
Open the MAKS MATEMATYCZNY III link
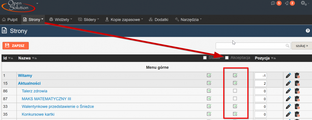46,99
